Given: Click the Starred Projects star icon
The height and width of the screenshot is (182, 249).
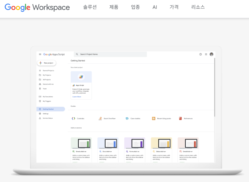Looking at the screenshot, I should tap(40, 70).
